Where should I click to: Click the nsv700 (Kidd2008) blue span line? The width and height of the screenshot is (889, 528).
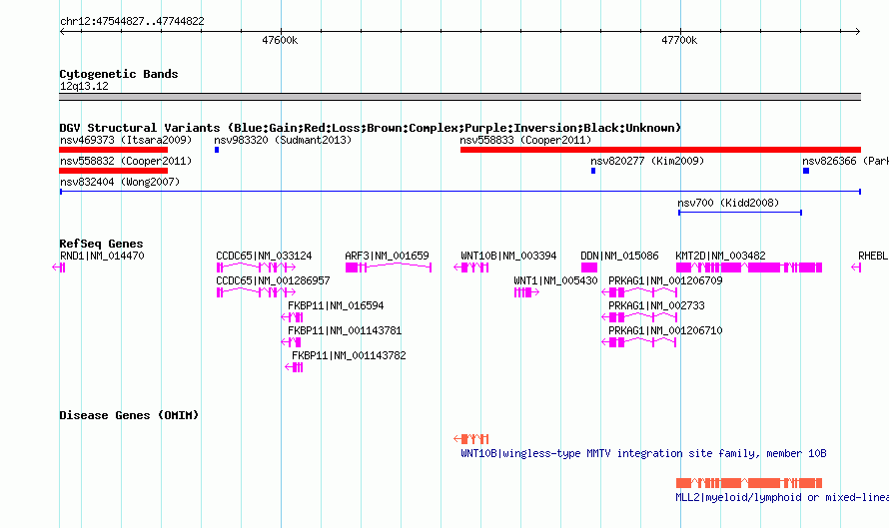point(740,213)
